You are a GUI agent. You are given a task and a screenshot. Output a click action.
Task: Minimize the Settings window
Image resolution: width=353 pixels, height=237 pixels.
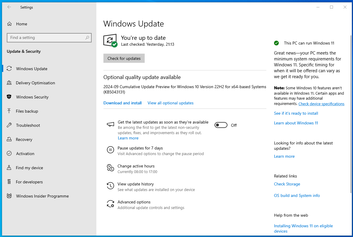pyautogui.click(x=318, y=7)
